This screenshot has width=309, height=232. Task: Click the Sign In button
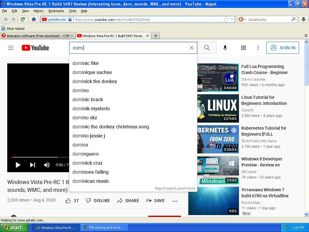click(282, 48)
